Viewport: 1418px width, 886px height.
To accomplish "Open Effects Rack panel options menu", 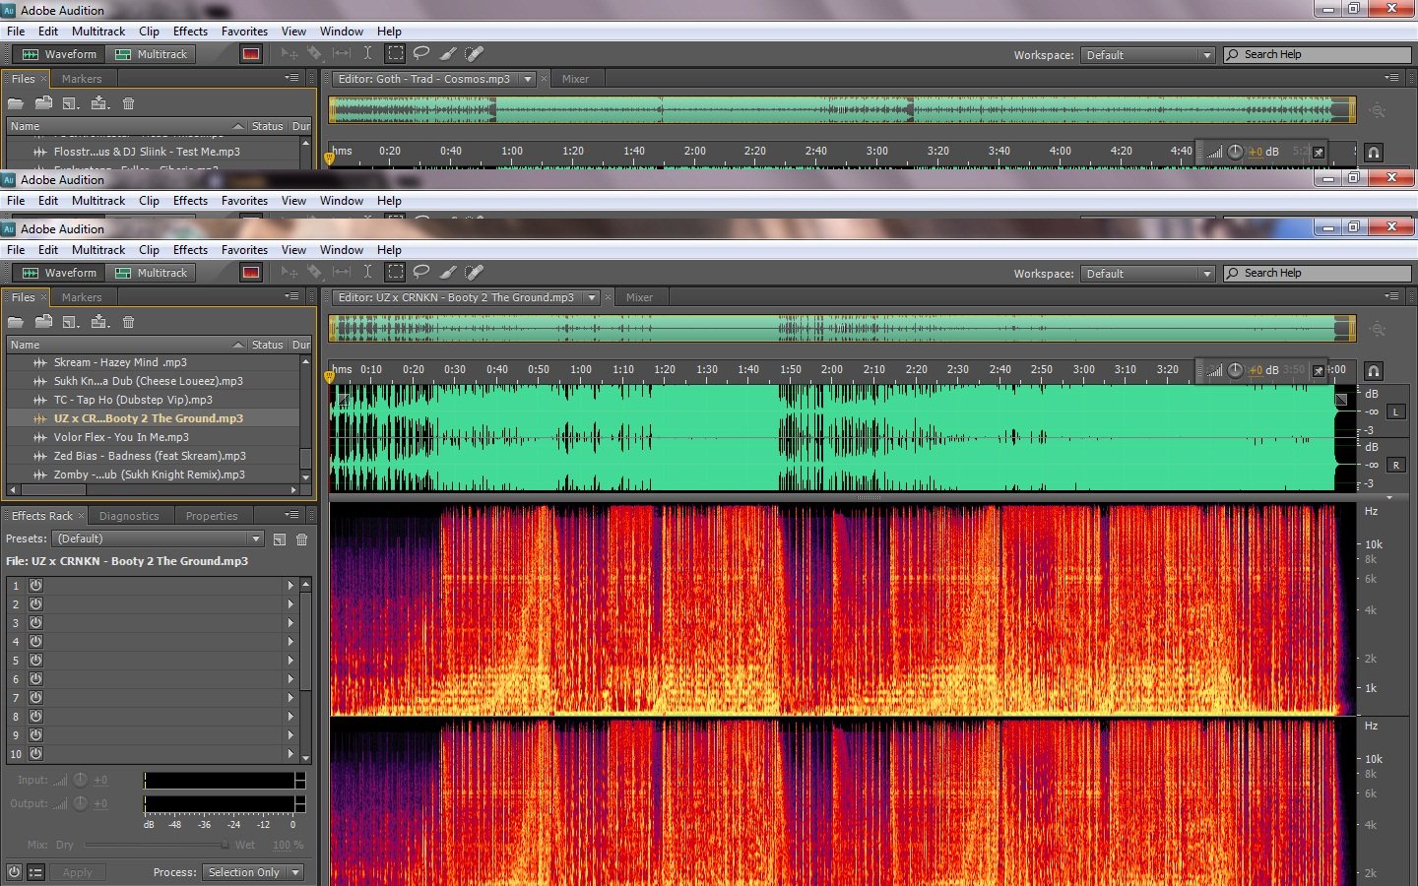I will point(292,515).
